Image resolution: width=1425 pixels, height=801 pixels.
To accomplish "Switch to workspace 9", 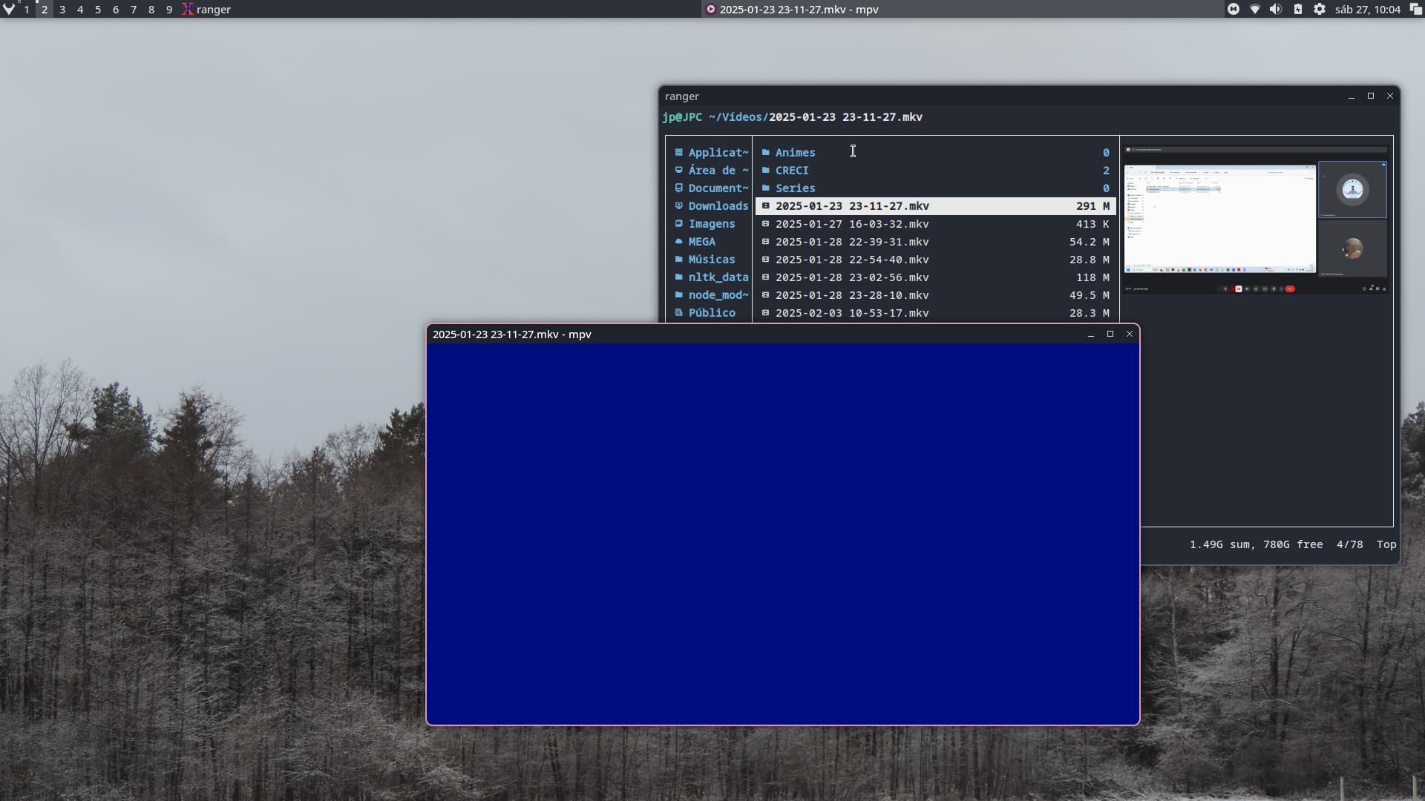I will tap(169, 10).
